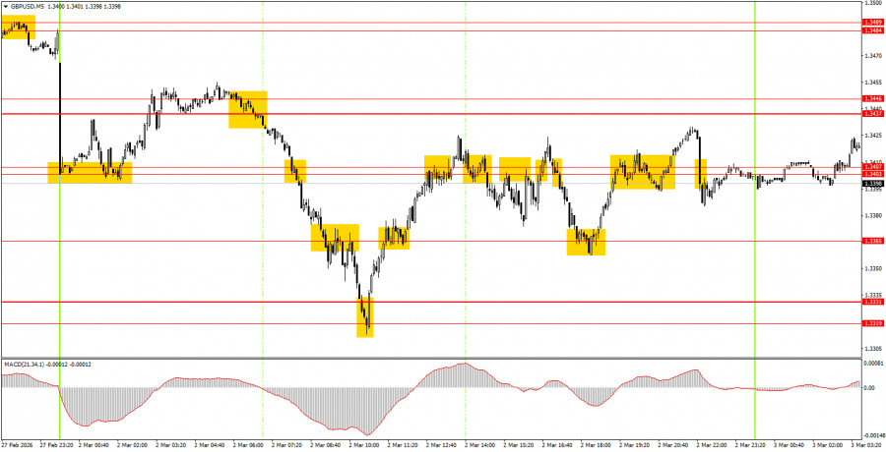This screenshot has width=886, height=452.
Task: Select the 1.3365 red price level label
Action: point(871,241)
